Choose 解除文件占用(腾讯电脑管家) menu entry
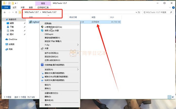Viewport: 176px width, 109px height. tap(60, 77)
